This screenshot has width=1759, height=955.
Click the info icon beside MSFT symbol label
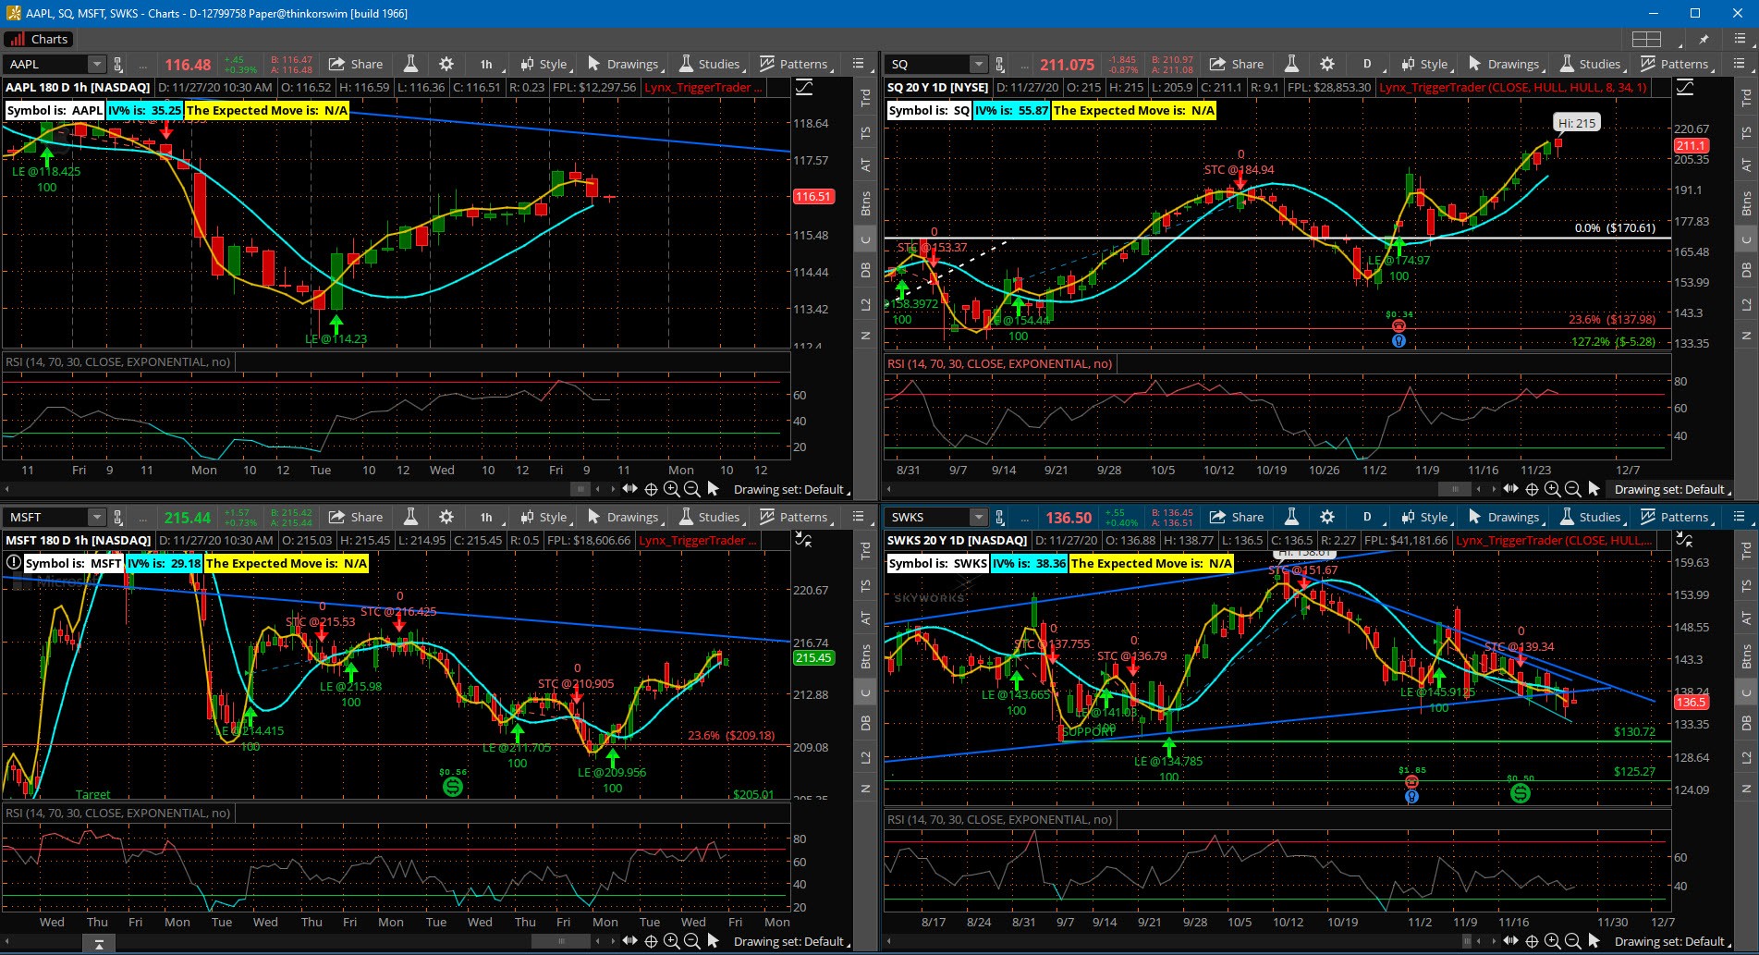click(x=14, y=563)
